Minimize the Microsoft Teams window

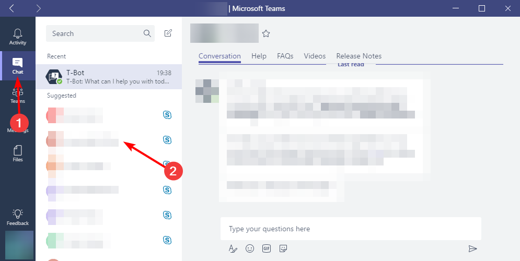pos(456,8)
